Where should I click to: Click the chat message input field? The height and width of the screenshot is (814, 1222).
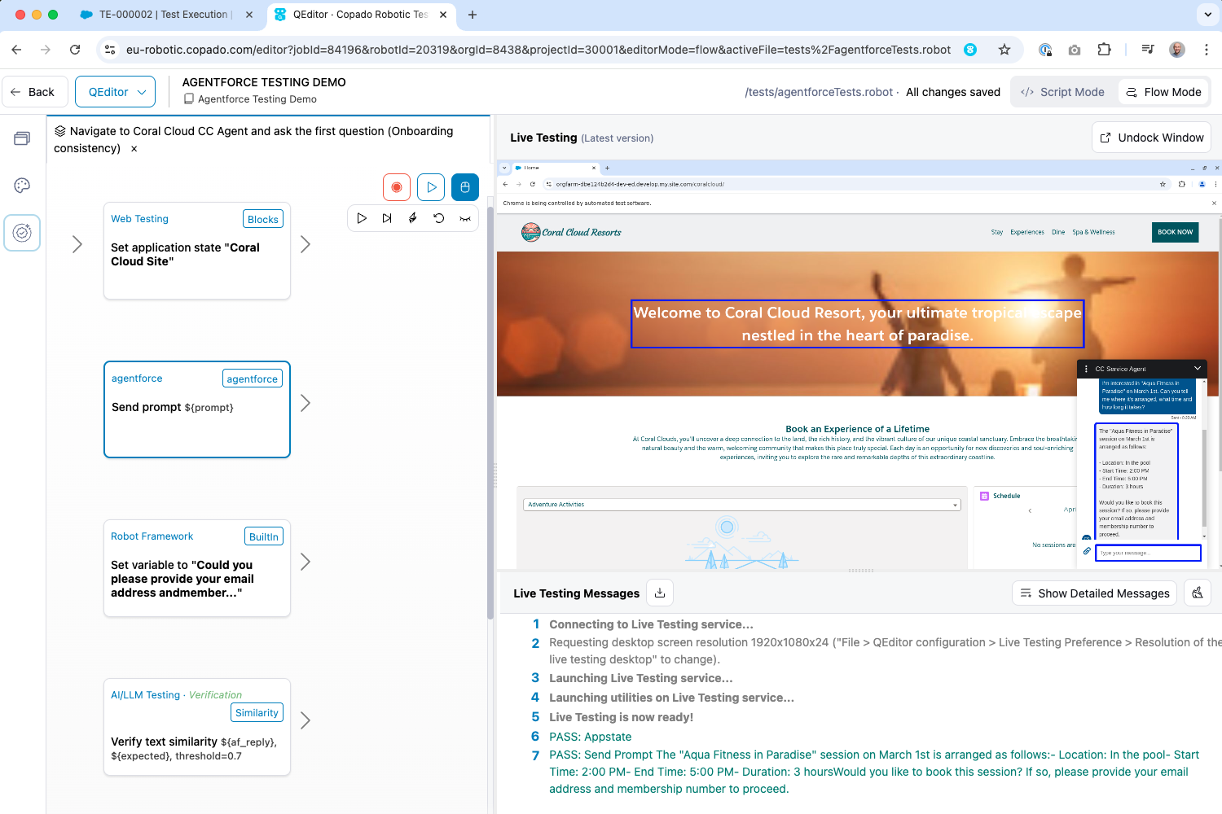1149,553
